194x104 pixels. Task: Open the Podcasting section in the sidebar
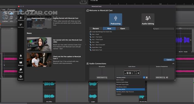21,19
